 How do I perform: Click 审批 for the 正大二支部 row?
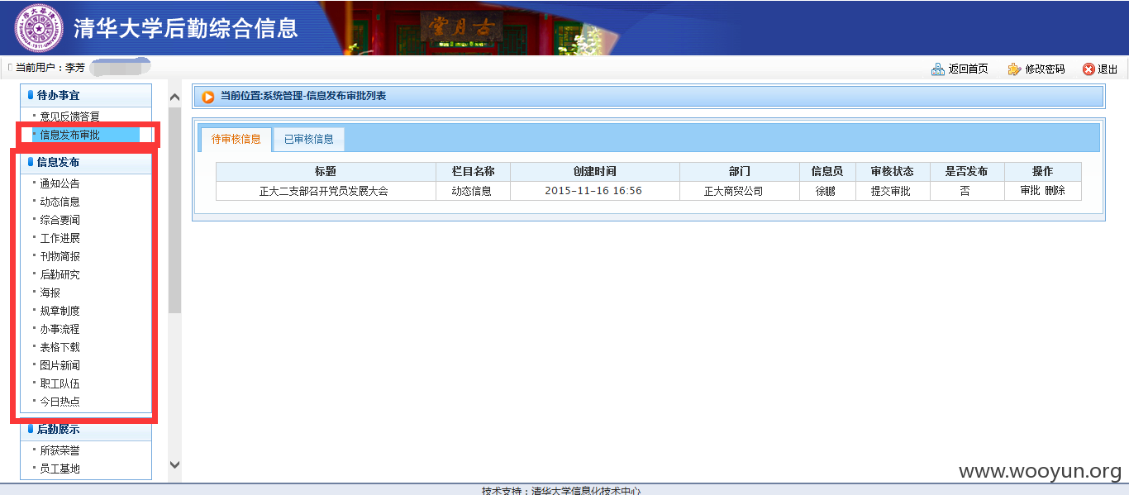pyautogui.click(x=1030, y=191)
